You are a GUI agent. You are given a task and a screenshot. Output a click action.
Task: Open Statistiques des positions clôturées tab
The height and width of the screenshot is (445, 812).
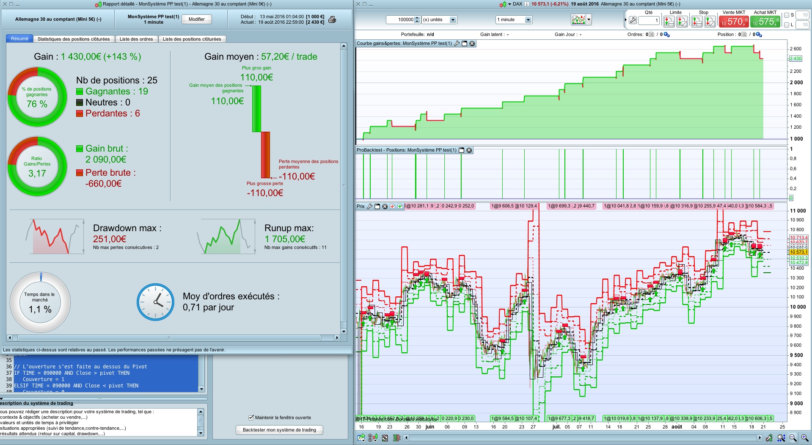click(74, 39)
